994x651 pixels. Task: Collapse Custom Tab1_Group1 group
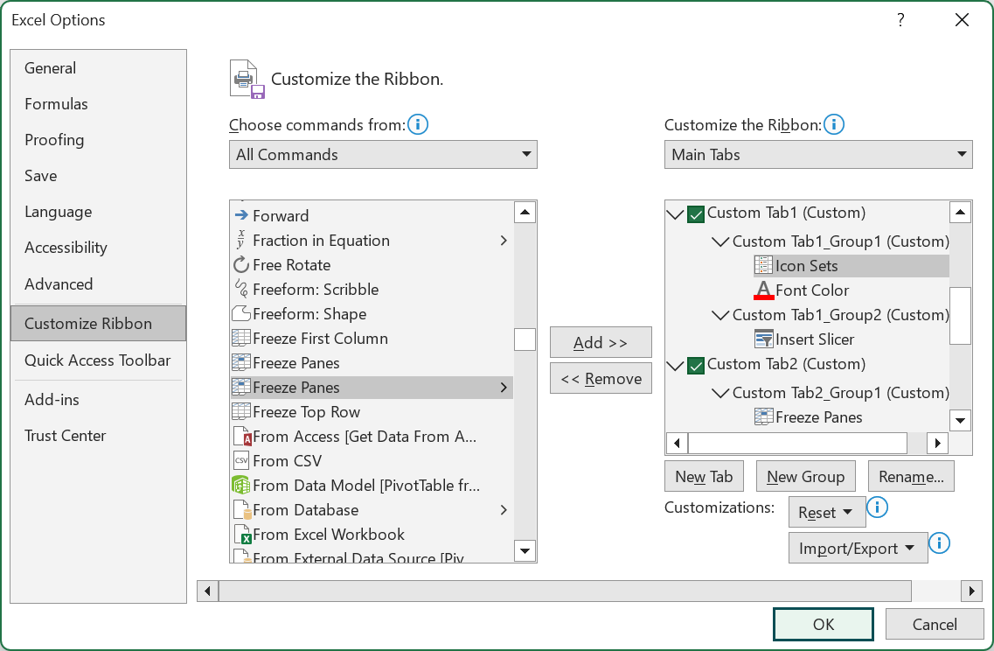tap(720, 241)
